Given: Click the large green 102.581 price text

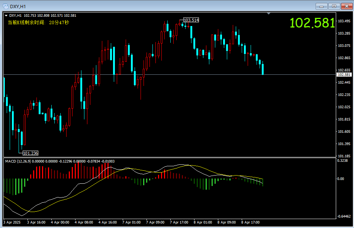Looking at the screenshot, I should pos(312,23).
